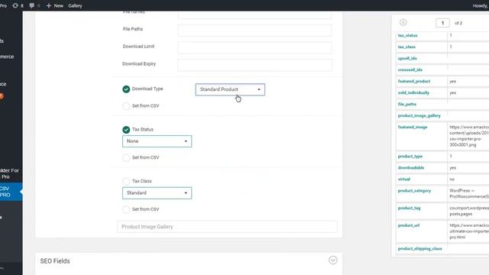
Task: Open the CSV PRO sidebar menu item
Action: pyautogui.click(x=11, y=192)
